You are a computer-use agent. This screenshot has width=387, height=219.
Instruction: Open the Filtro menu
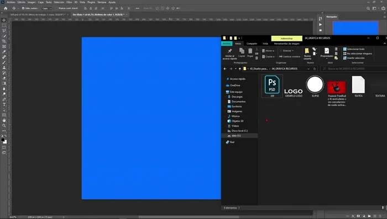click(69, 2)
